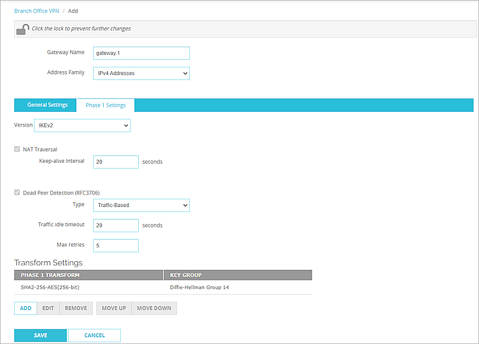479x344 pixels.
Task: Click SAVE to apply gateway settings
Action: pyautogui.click(x=40, y=335)
